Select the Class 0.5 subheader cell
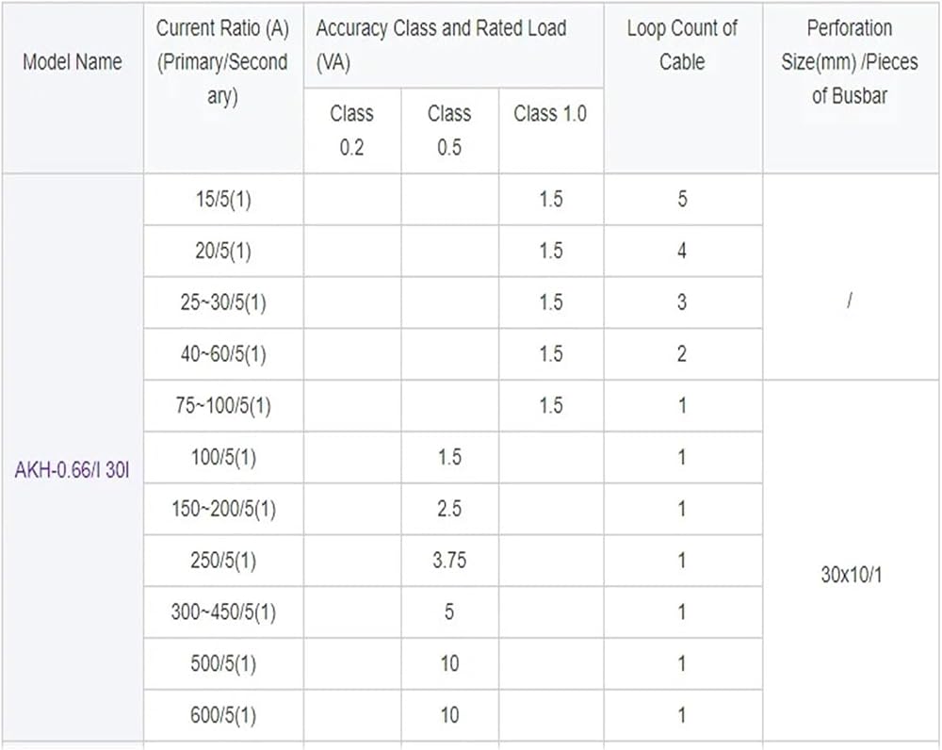The height and width of the screenshot is (750, 942). tap(449, 130)
